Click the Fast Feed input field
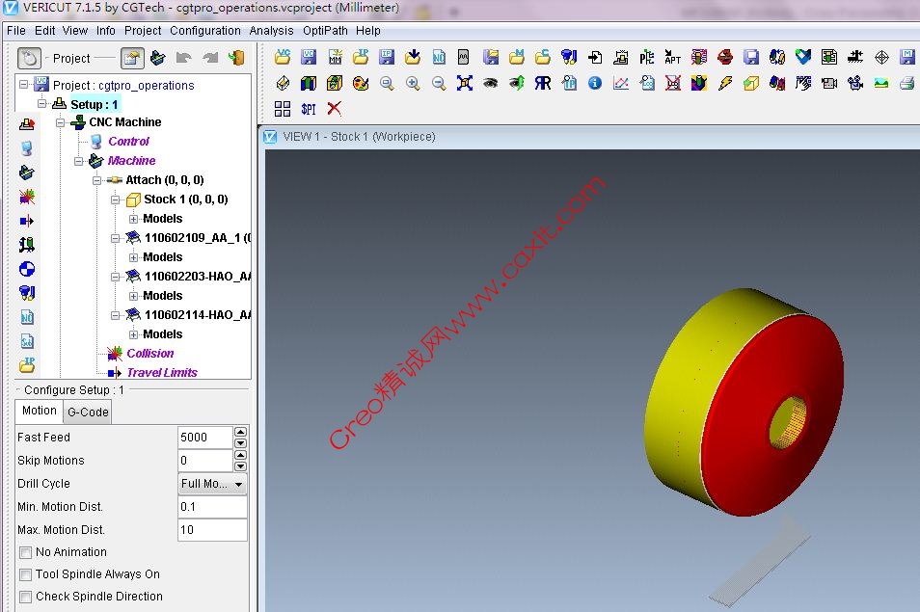The width and height of the screenshot is (920, 612). point(204,438)
